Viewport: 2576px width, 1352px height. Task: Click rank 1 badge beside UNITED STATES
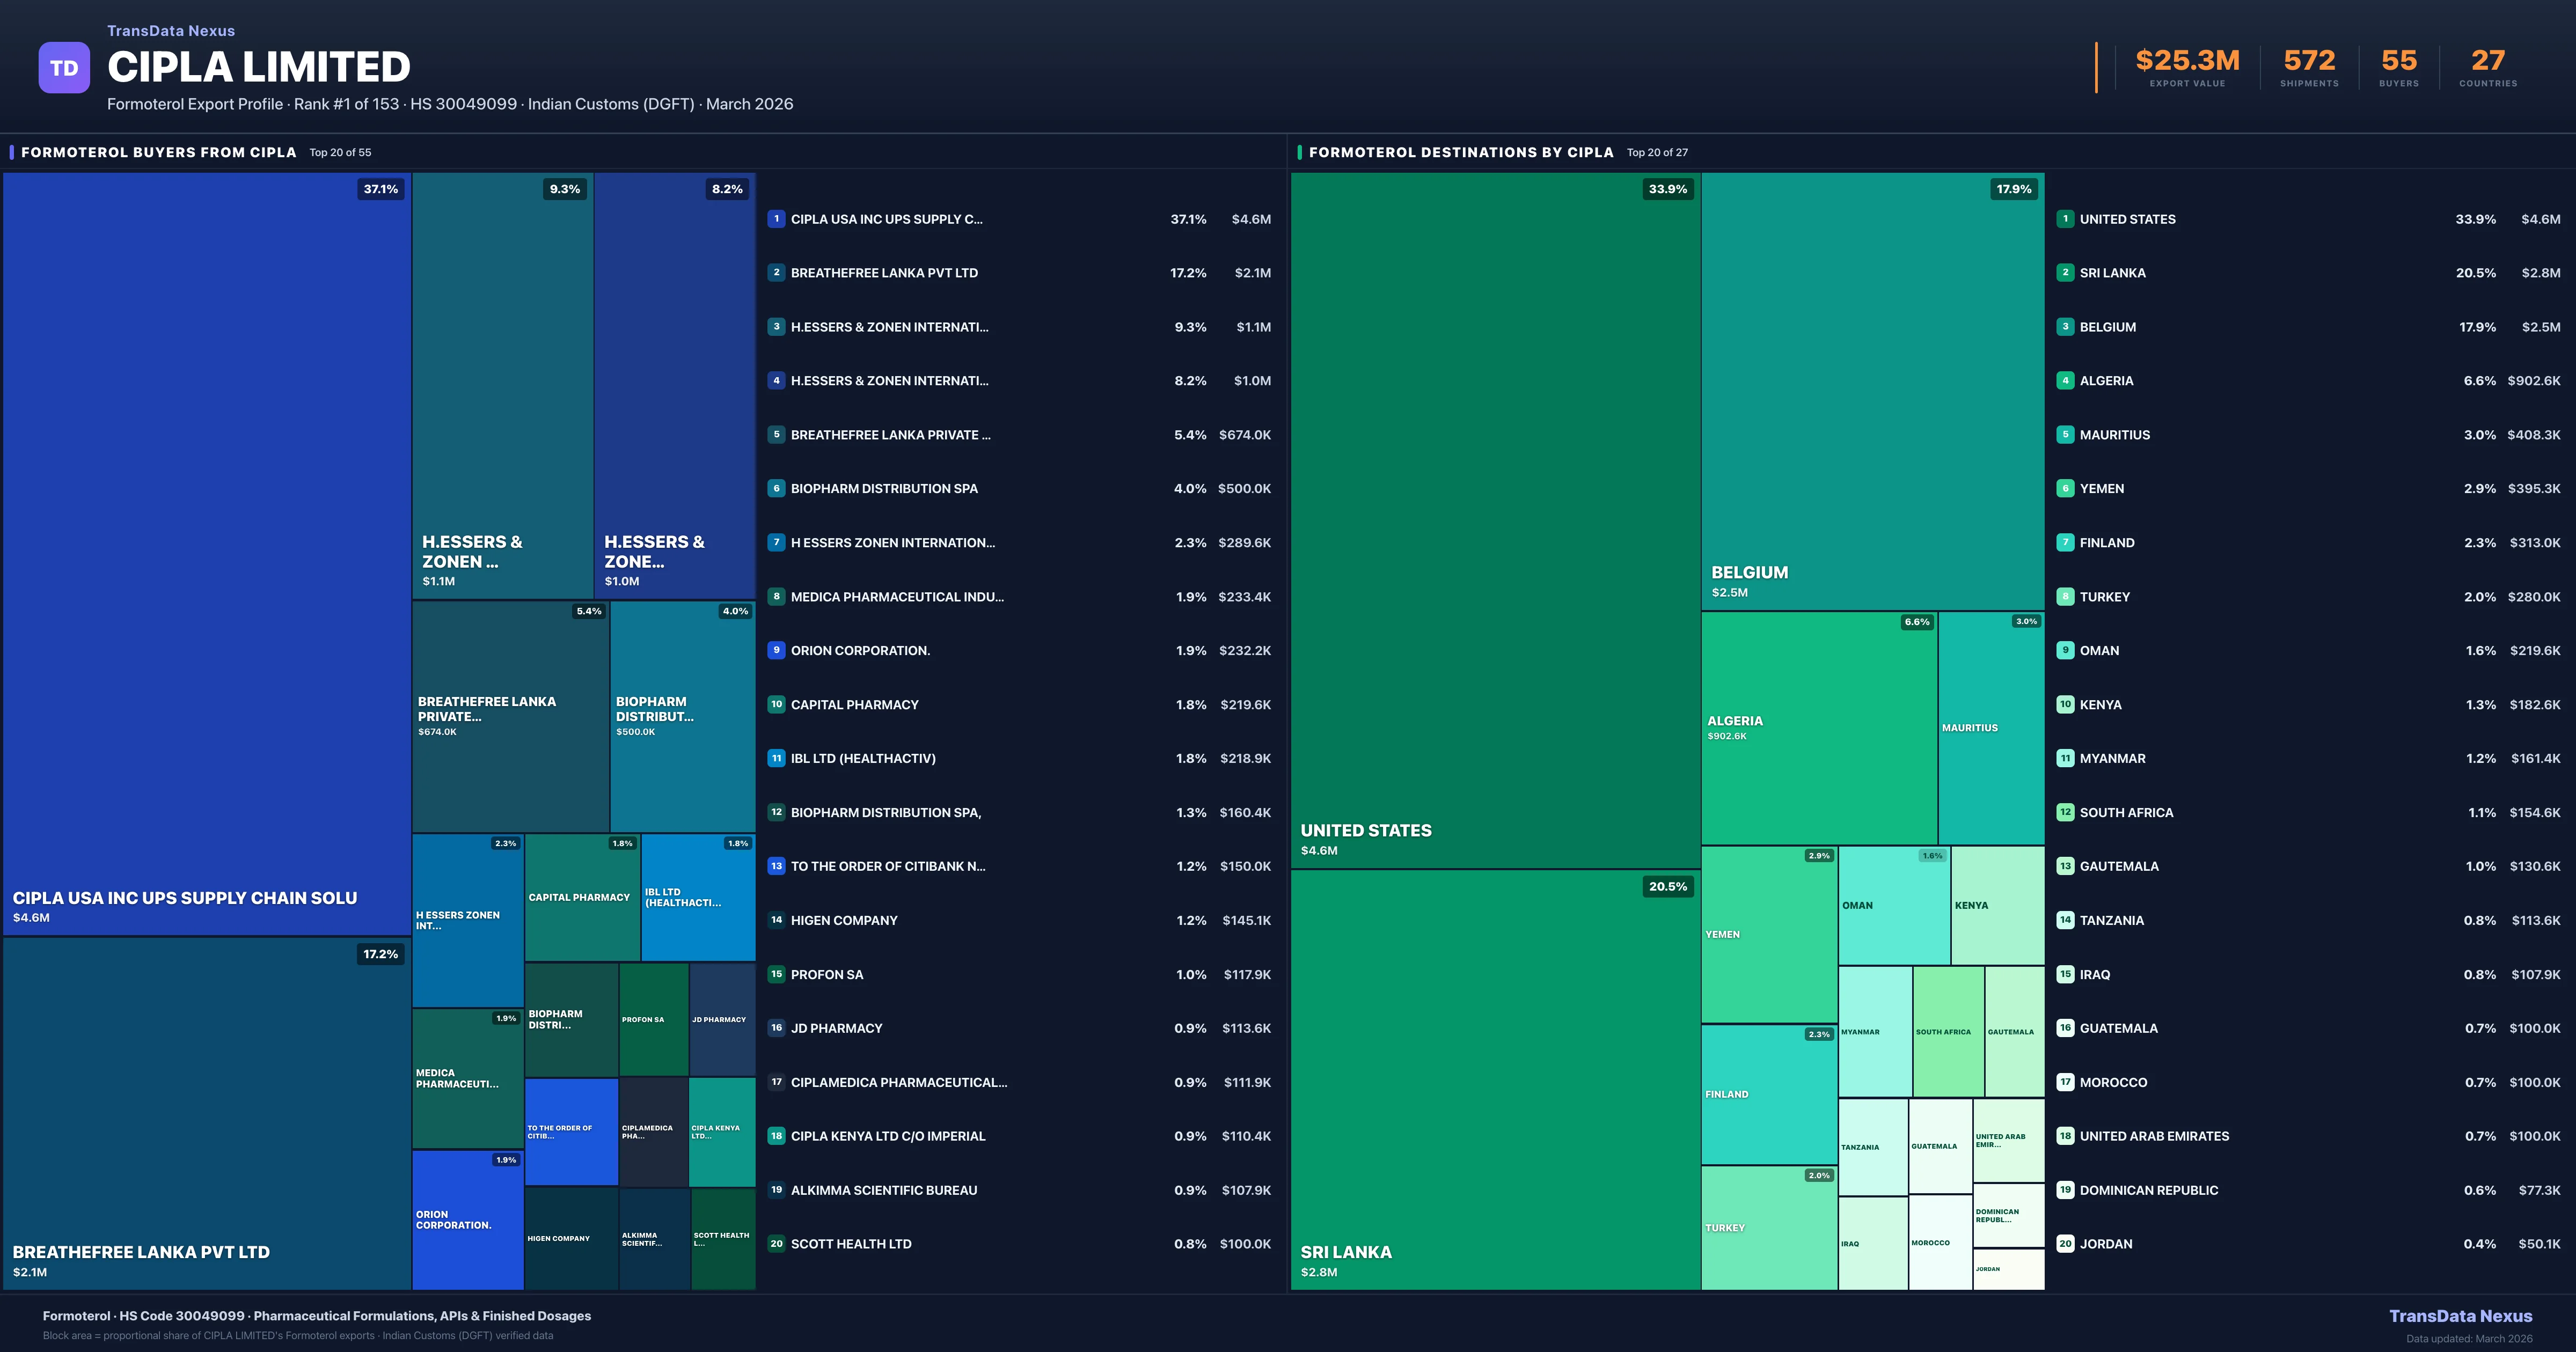pos(2065,219)
